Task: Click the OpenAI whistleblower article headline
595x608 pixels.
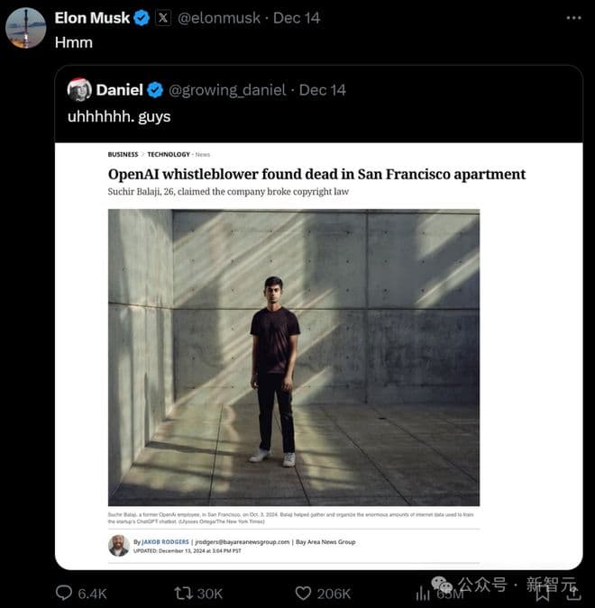Action: point(316,174)
